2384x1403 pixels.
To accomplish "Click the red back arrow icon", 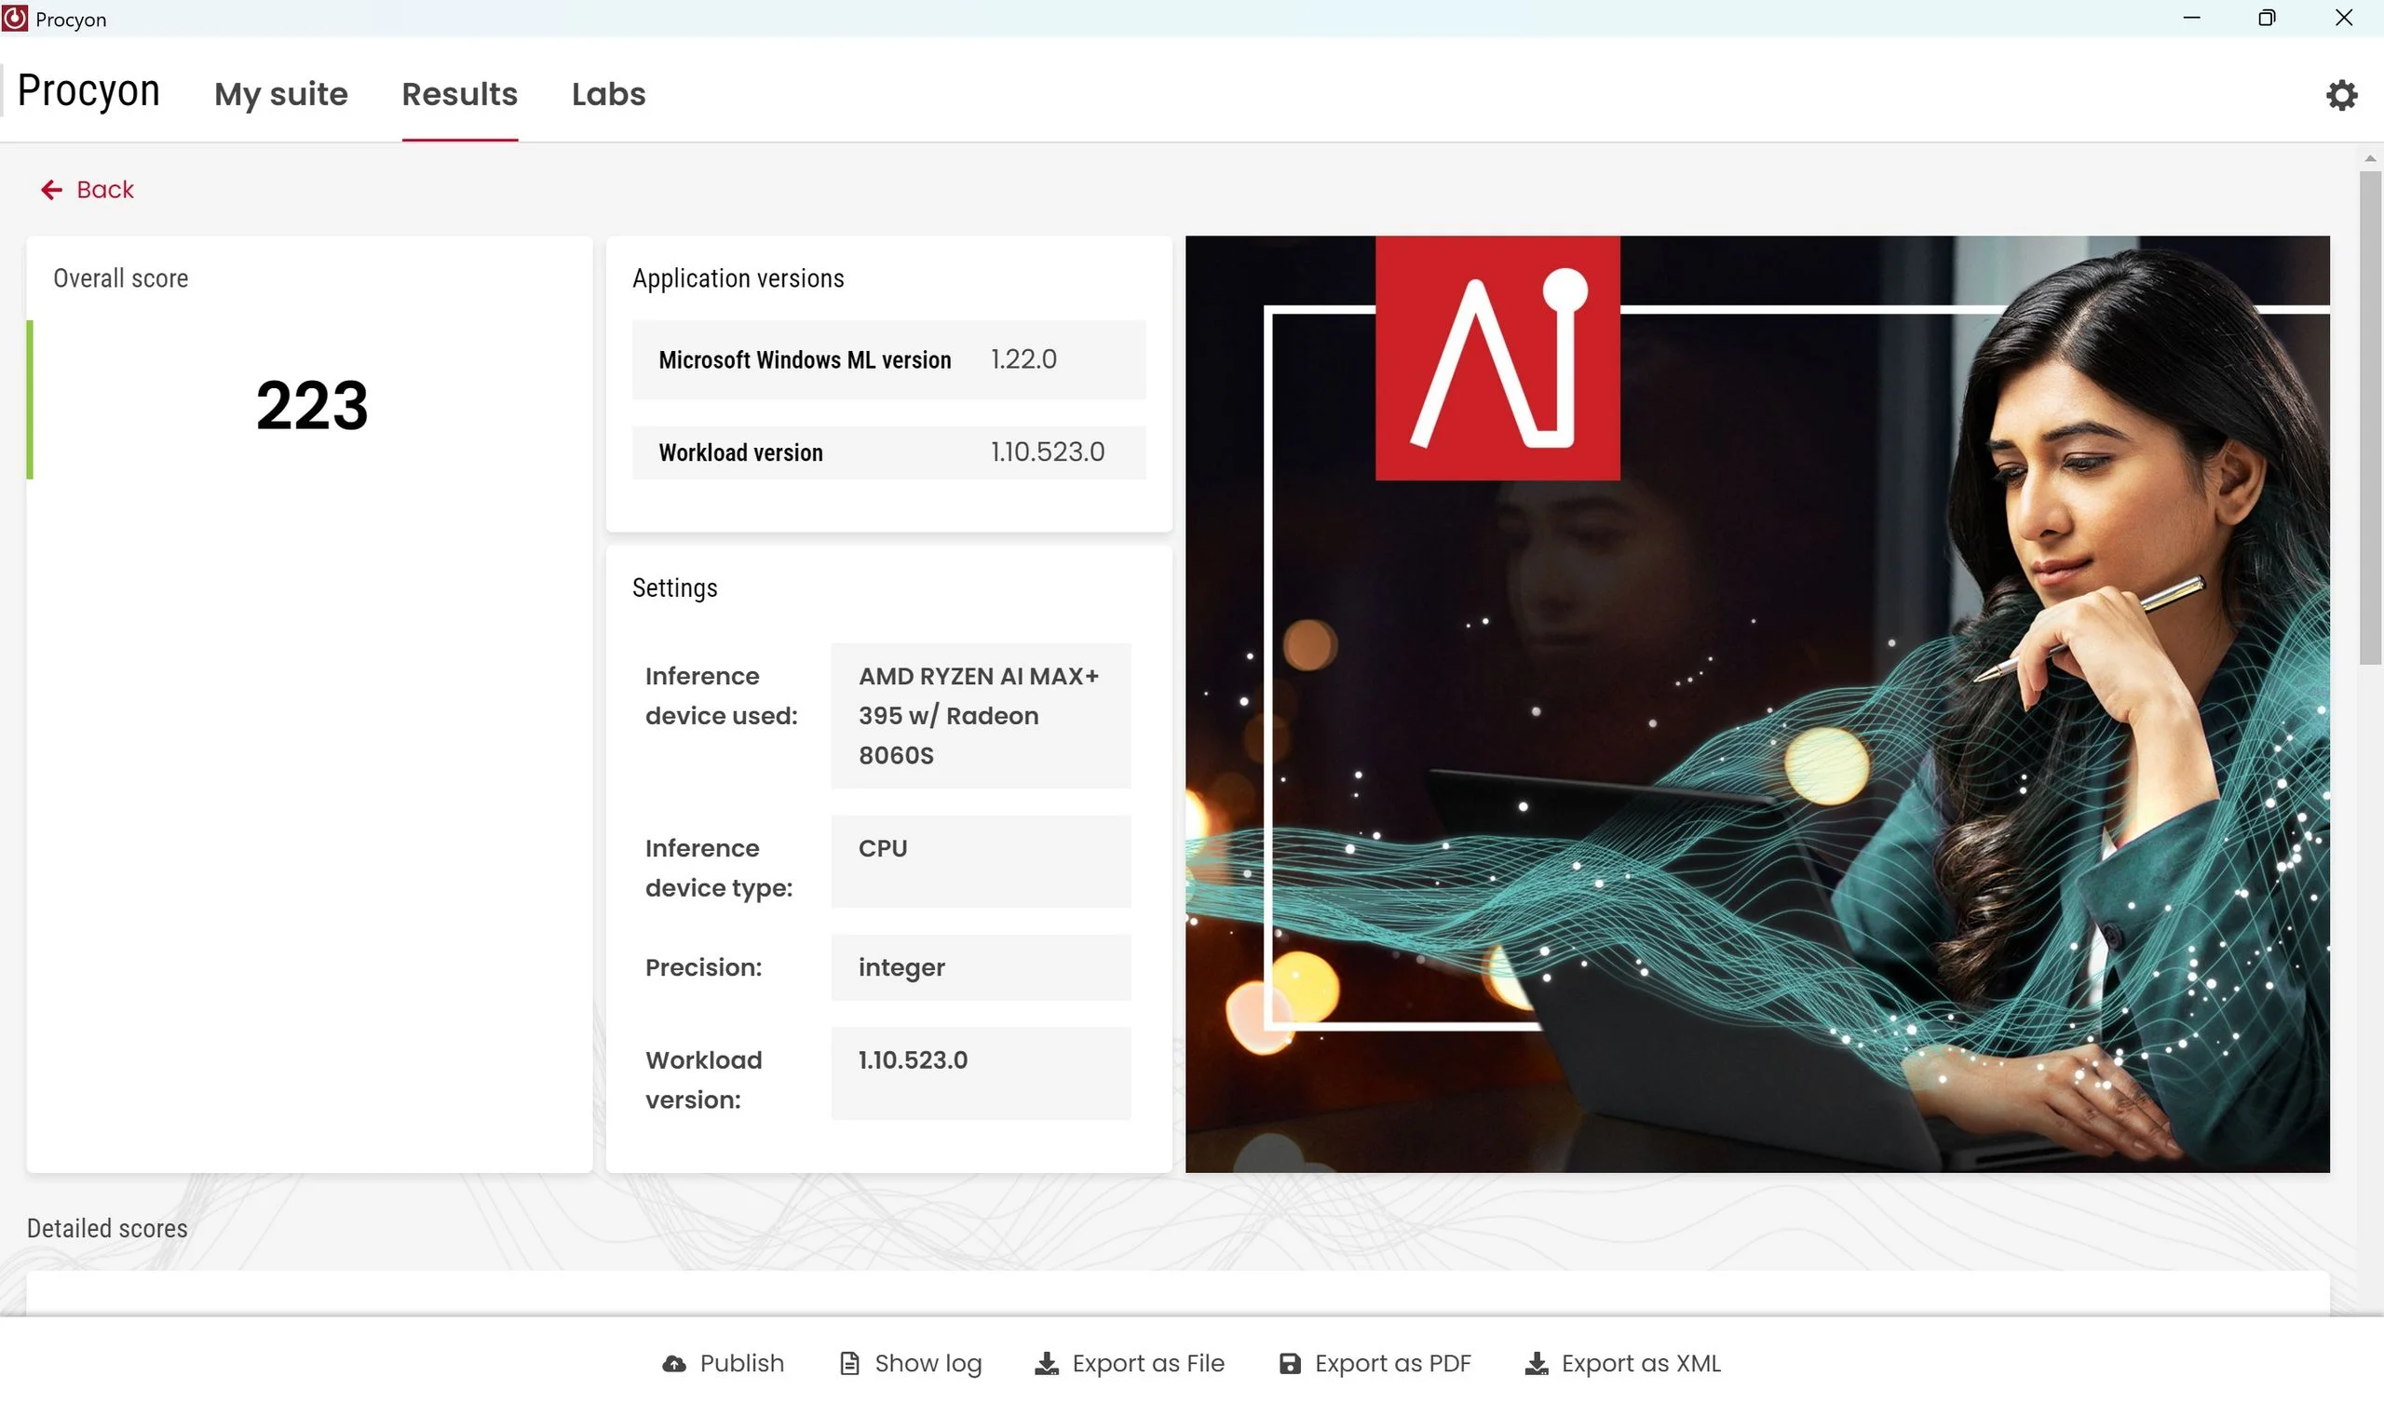I will (52, 190).
